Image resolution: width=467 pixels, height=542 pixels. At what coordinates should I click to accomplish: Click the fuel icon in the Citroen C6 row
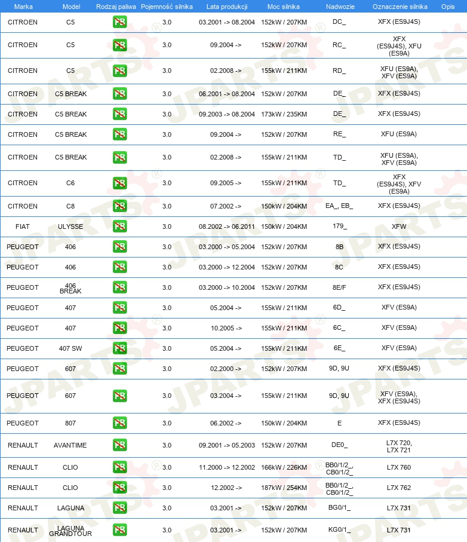click(x=120, y=183)
